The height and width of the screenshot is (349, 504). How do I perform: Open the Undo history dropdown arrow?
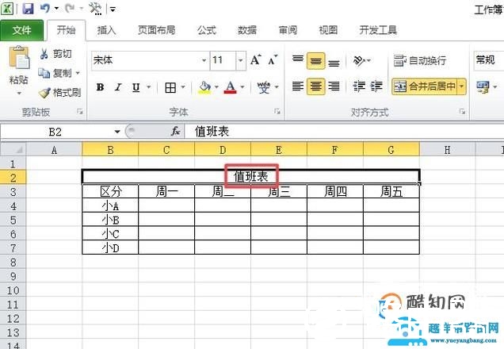56,9
